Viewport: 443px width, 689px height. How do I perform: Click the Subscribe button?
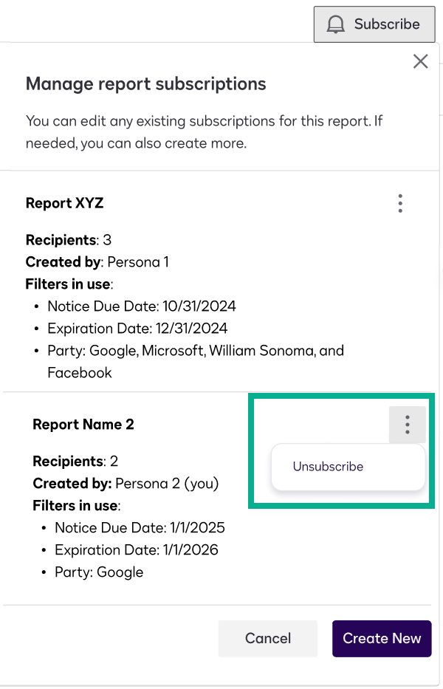(x=374, y=24)
